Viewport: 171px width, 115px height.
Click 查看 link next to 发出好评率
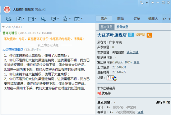pyautogui.click(x=136, y=62)
